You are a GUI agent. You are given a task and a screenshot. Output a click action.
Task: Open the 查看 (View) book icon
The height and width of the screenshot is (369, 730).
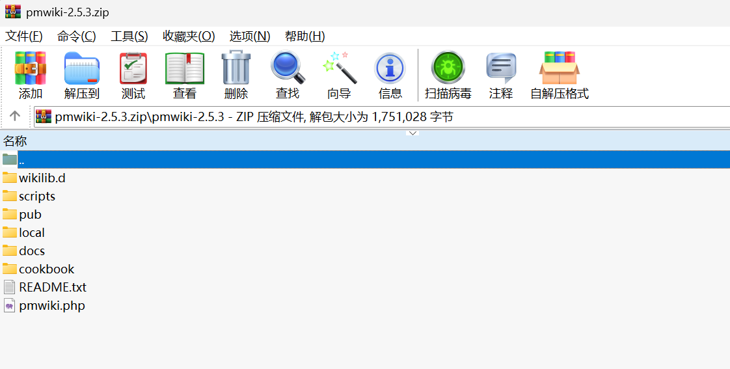click(185, 68)
